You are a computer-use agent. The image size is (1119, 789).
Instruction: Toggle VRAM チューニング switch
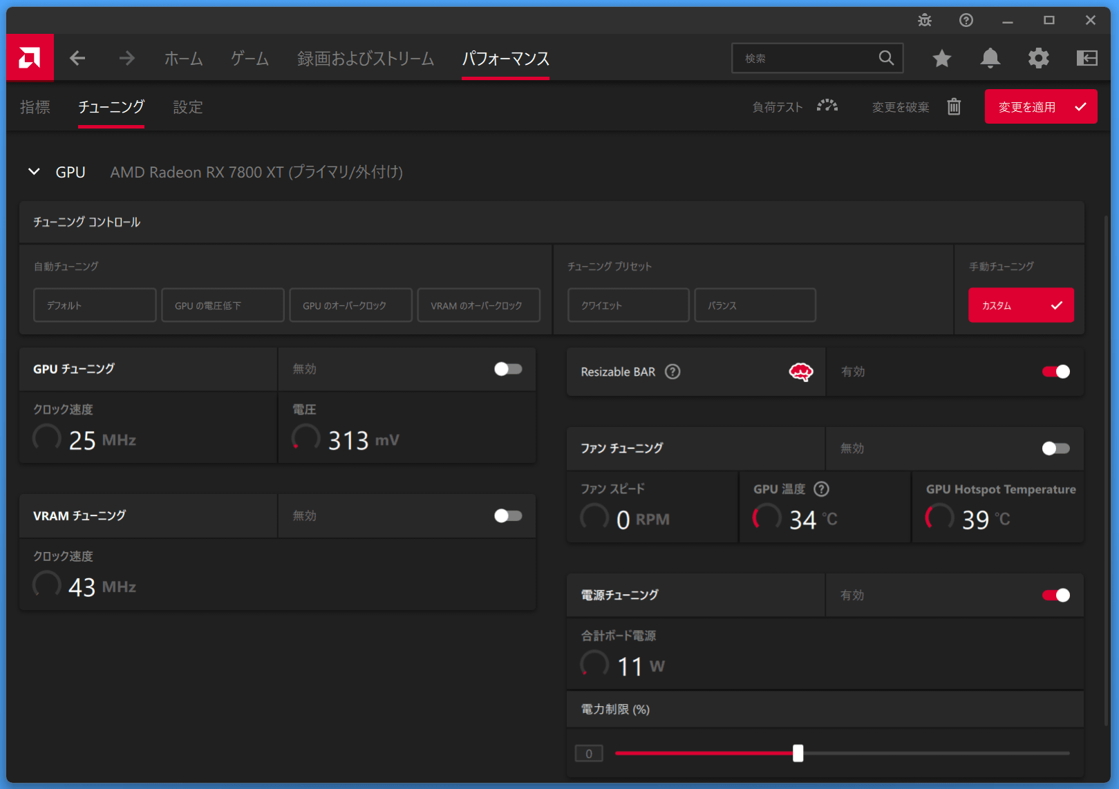(x=508, y=515)
